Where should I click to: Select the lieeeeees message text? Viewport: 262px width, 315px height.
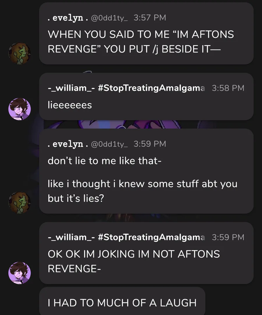tap(70, 105)
